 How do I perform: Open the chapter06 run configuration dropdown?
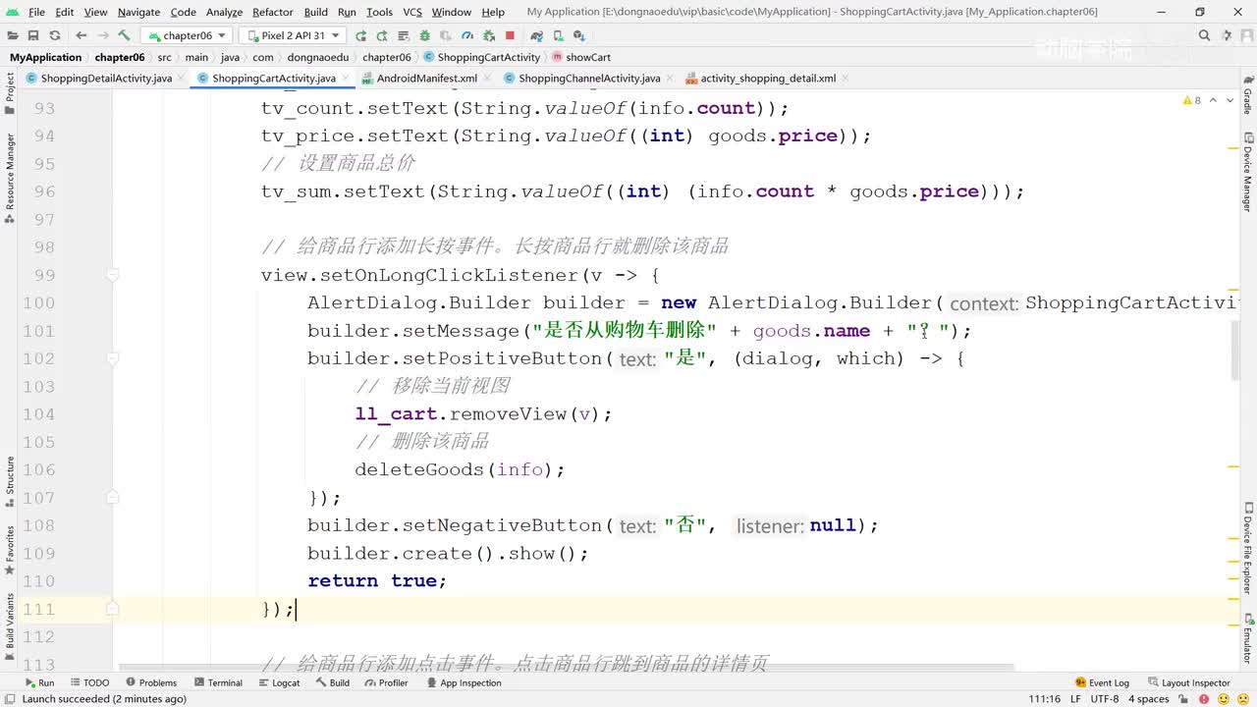188,35
